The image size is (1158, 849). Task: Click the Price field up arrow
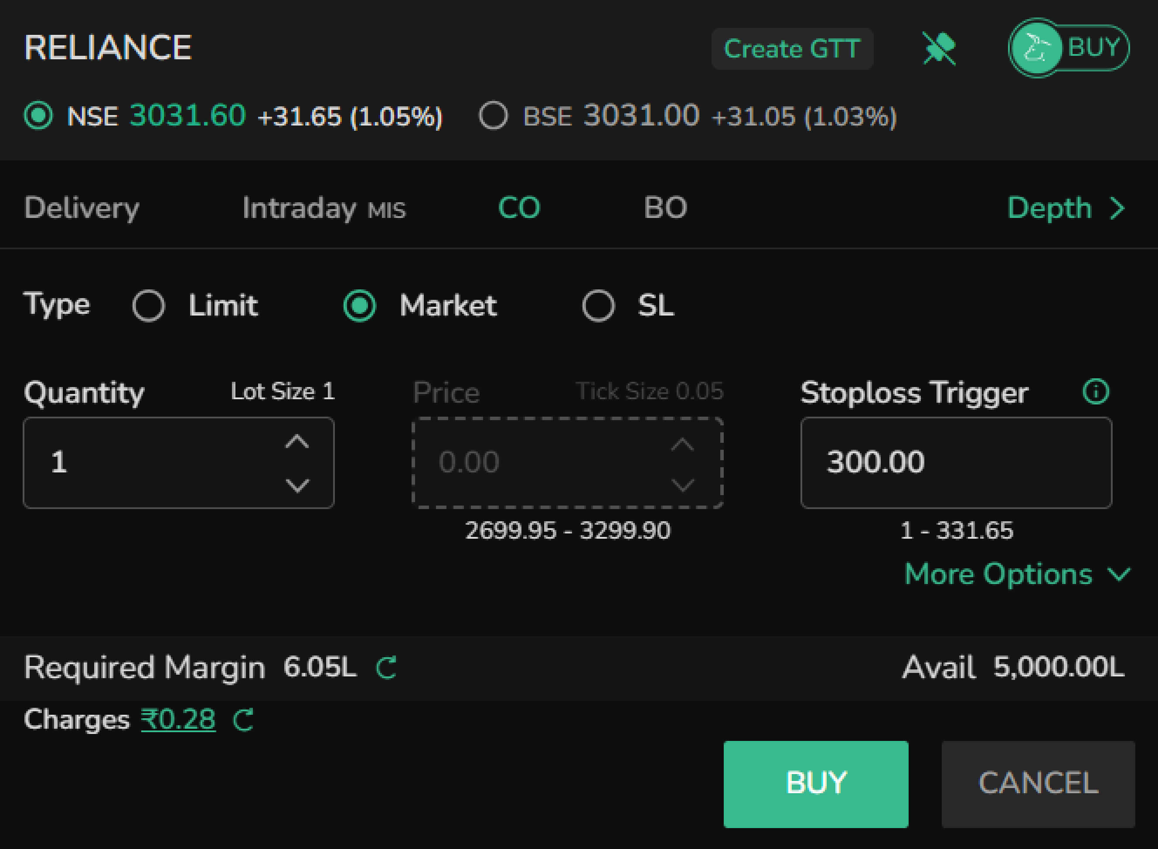tap(683, 444)
